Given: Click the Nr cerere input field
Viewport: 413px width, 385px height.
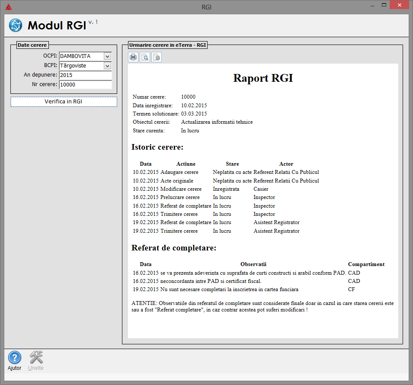Looking at the screenshot, I should [x=85, y=85].
